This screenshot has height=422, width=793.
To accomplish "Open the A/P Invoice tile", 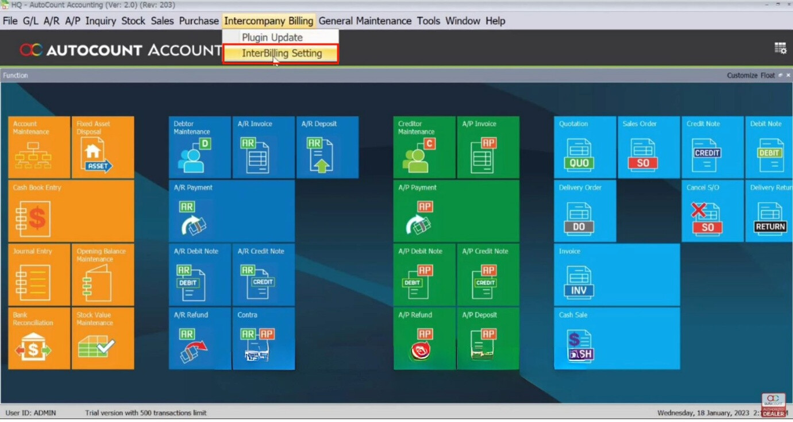I will tap(488, 148).
